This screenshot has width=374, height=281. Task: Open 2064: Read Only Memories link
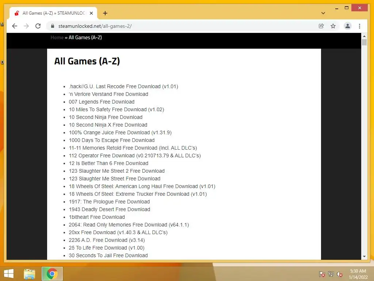pos(129,225)
